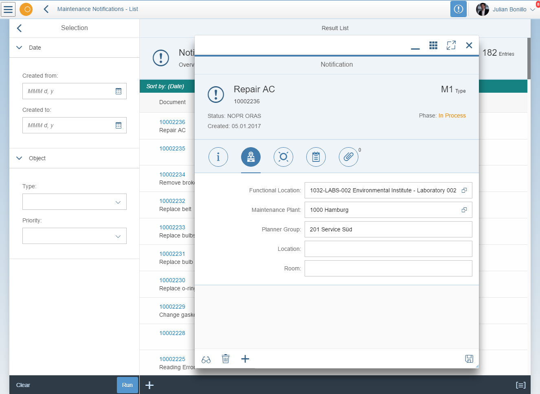Open the attachments paperclip tab
The height and width of the screenshot is (394, 540).
348,157
